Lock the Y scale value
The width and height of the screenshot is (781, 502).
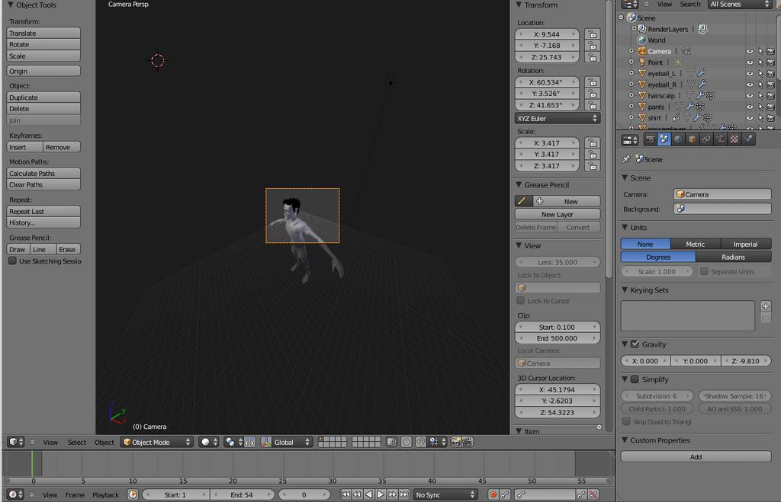point(592,154)
